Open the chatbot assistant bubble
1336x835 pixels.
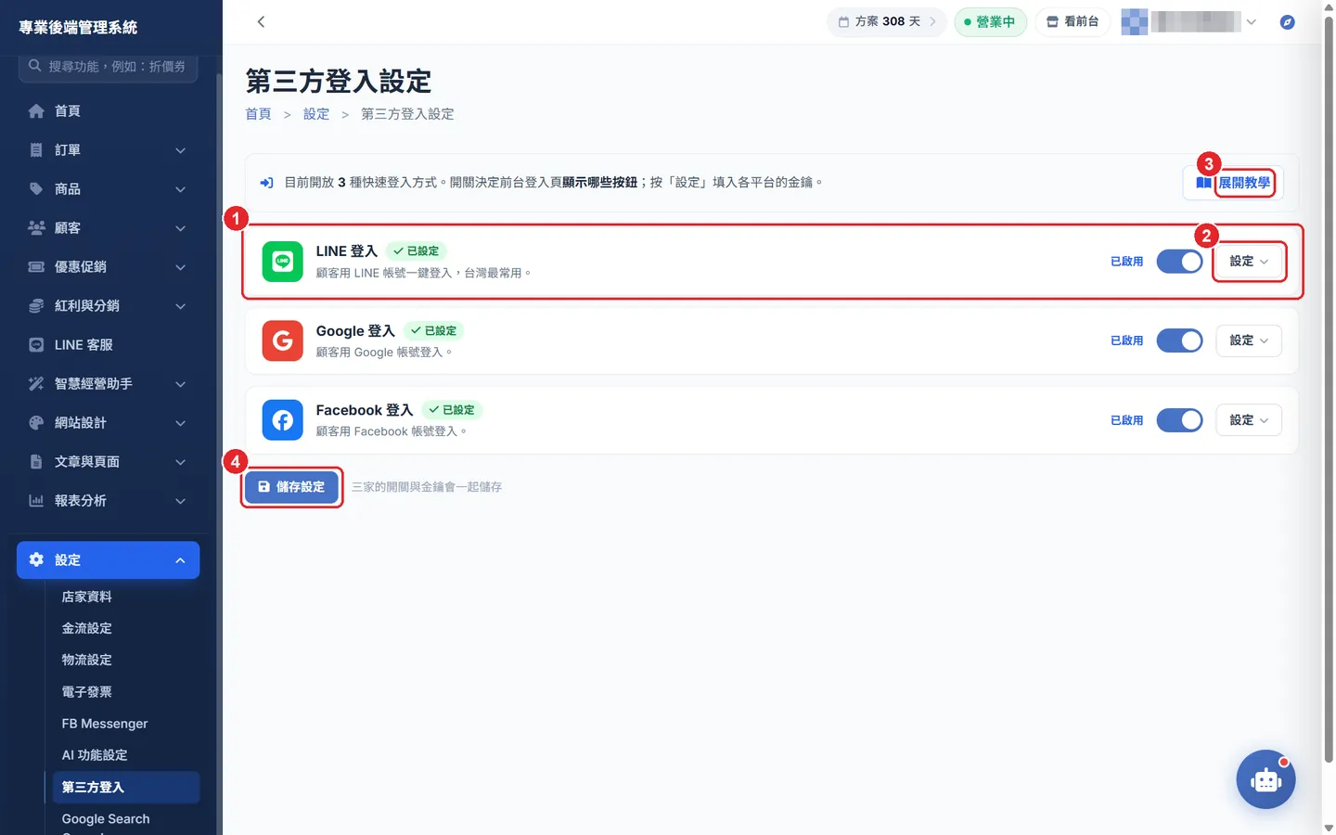point(1265,779)
